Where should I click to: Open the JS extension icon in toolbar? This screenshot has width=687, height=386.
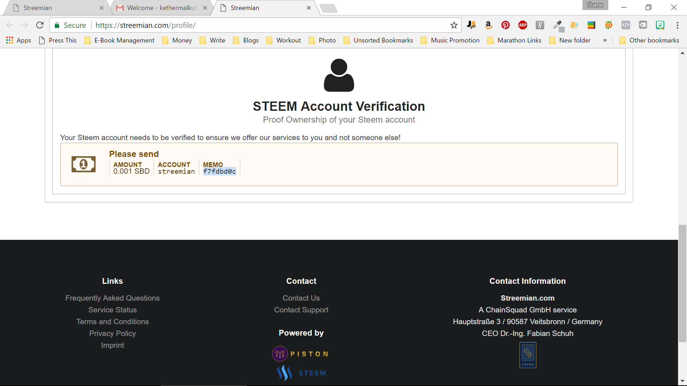tap(471, 25)
